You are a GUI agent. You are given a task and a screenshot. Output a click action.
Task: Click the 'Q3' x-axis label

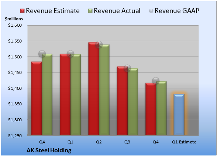(127, 142)
